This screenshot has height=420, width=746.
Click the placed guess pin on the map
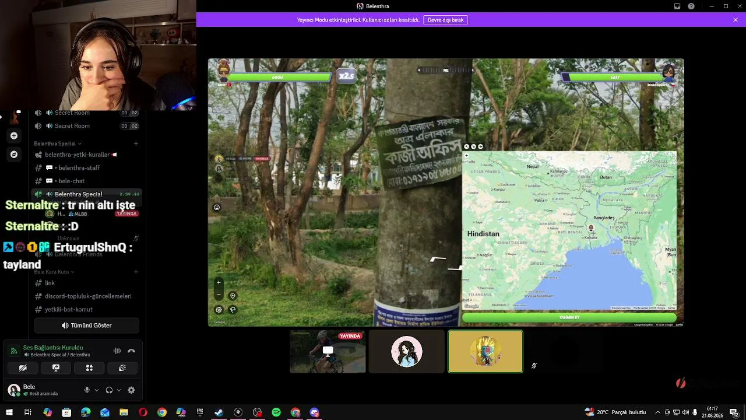pos(591,228)
